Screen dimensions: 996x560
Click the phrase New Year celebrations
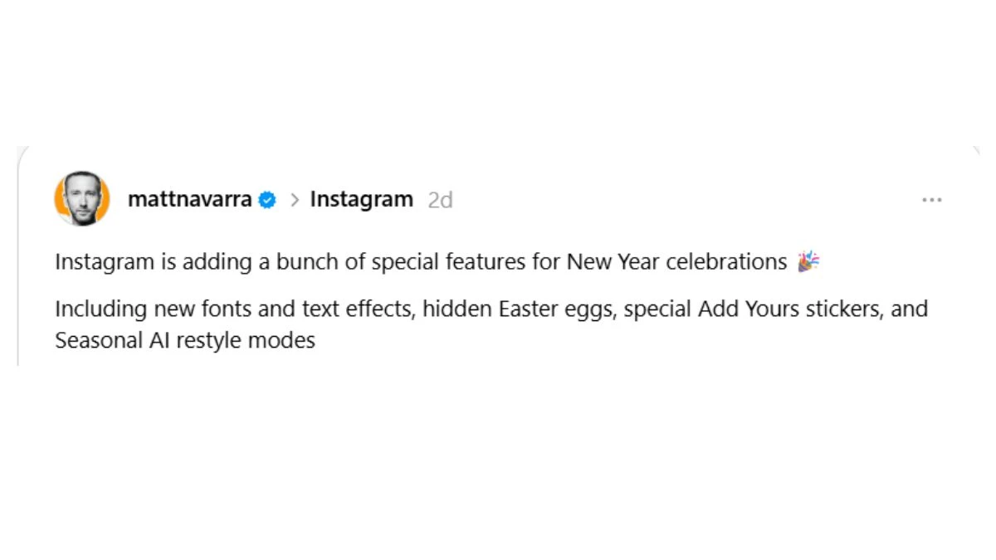(x=676, y=261)
